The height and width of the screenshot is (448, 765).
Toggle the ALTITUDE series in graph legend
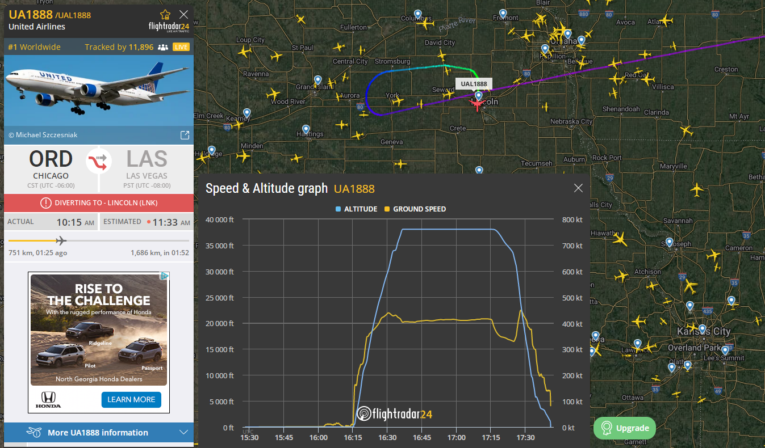356,209
